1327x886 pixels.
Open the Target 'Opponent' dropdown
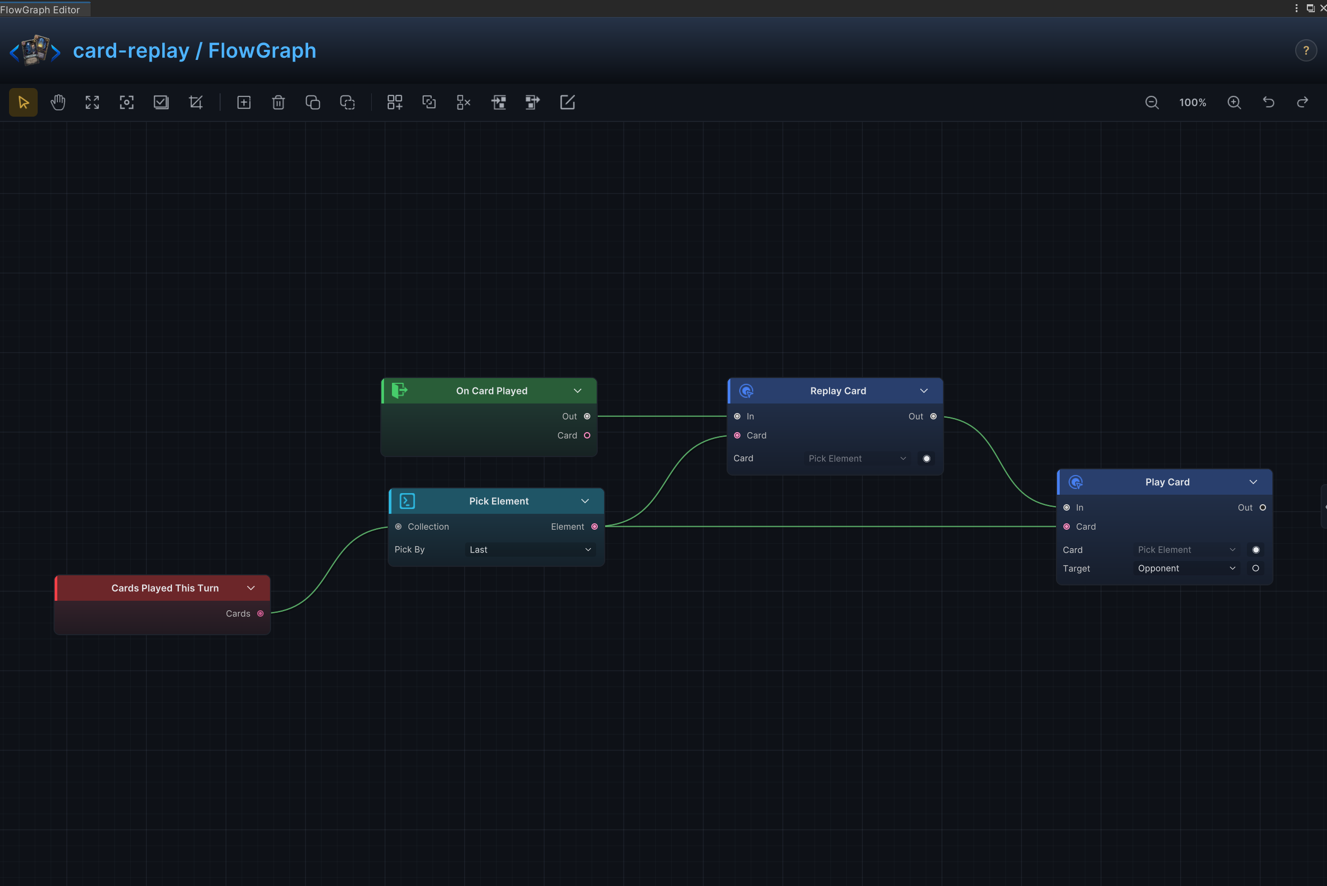[1186, 568]
